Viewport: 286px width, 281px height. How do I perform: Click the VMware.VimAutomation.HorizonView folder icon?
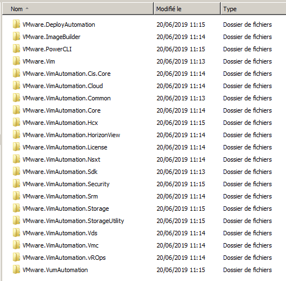16,135
